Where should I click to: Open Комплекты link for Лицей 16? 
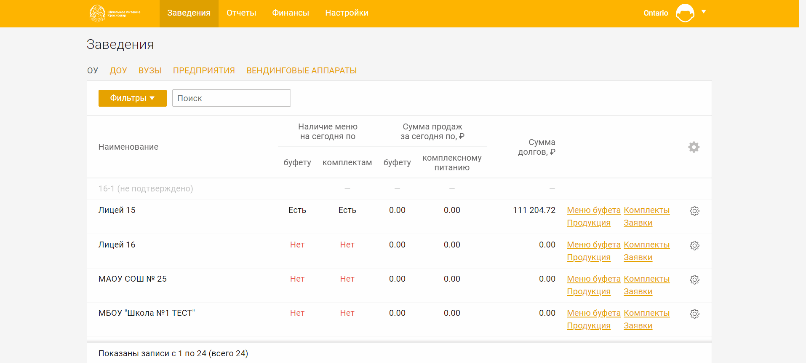(646, 245)
